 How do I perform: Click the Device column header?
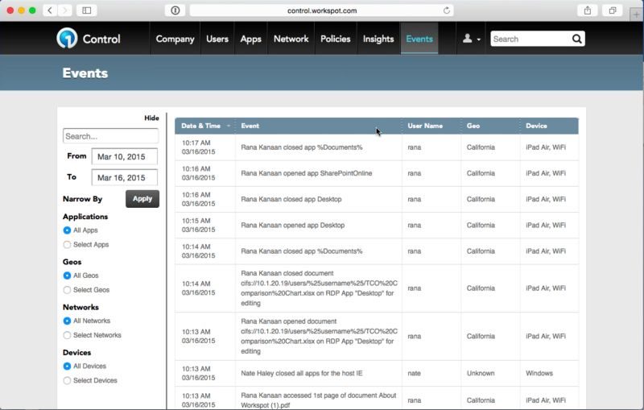(x=549, y=126)
